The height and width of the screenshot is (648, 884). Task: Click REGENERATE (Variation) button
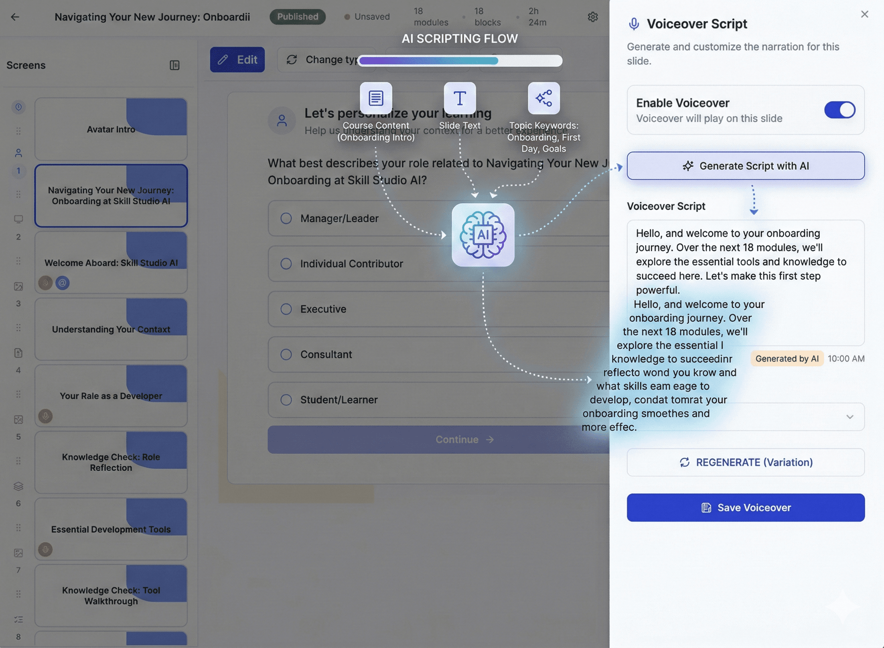[746, 462]
